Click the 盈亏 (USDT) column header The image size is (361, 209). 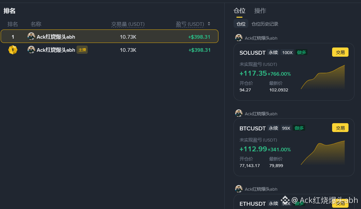pos(190,24)
